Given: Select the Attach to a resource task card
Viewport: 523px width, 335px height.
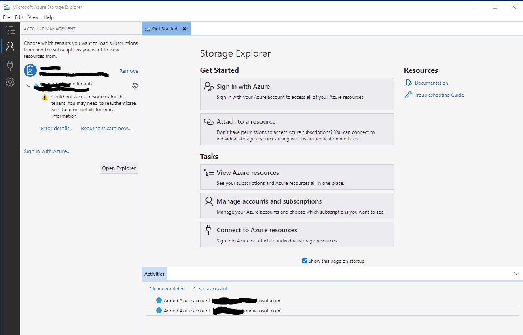Looking at the screenshot, I should [x=297, y=129].
